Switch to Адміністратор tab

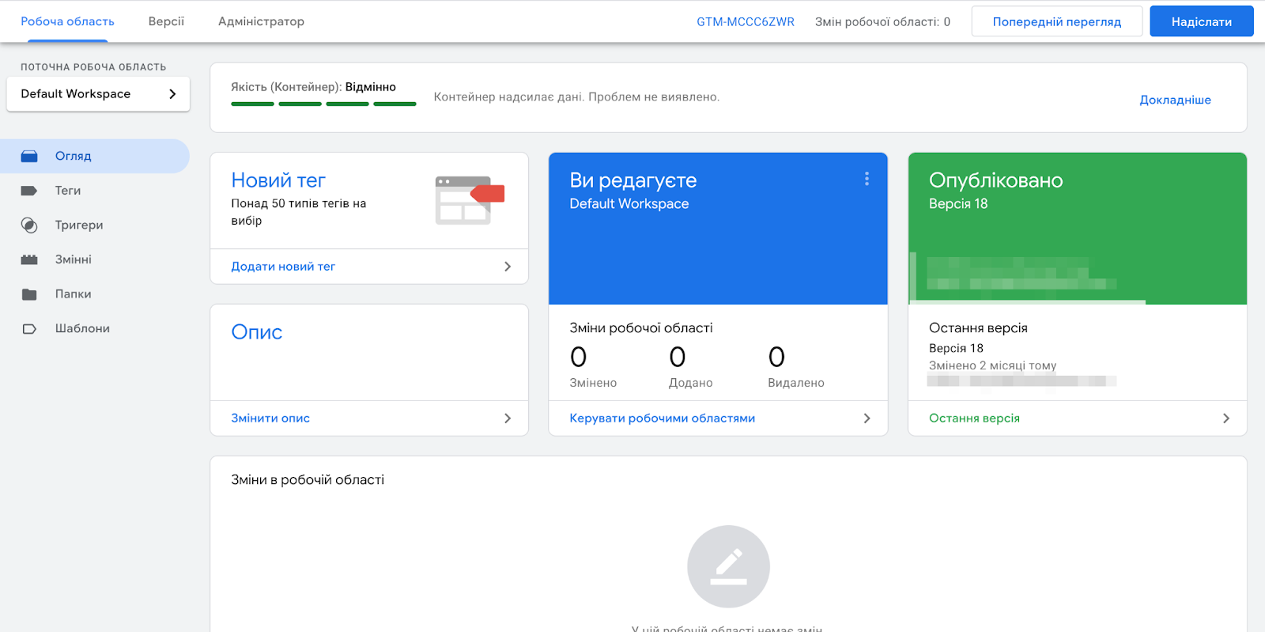point(261,21)
